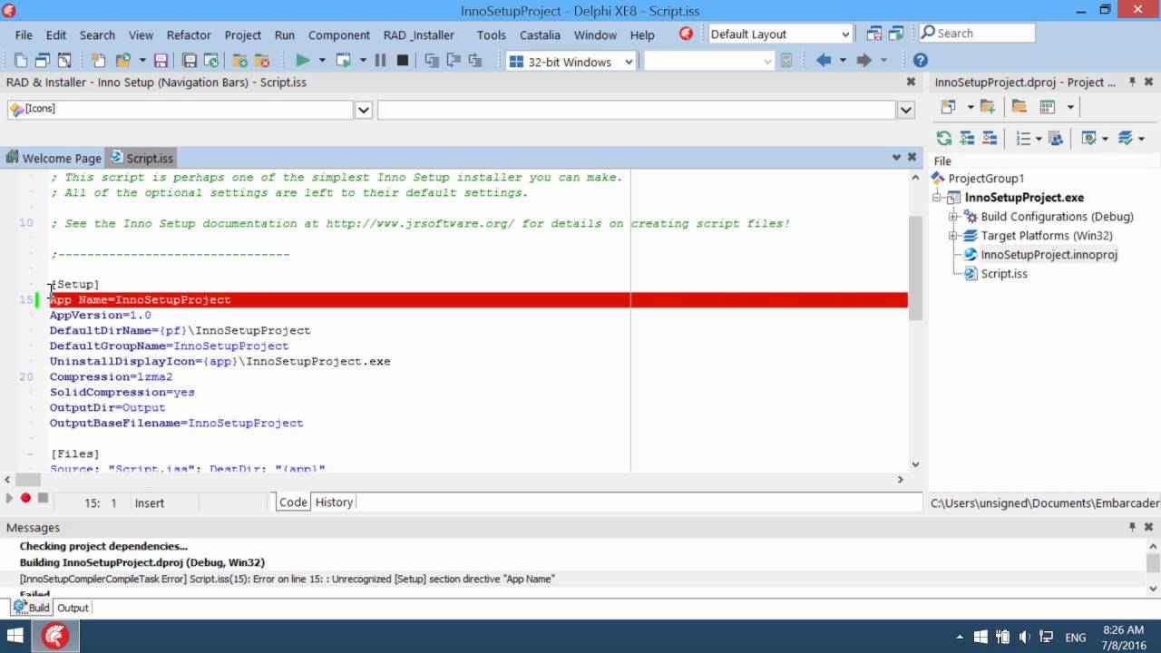Screen dimensions: 1161x653
Task: Click the unrecognized directive error message
Action: [288, 579]
